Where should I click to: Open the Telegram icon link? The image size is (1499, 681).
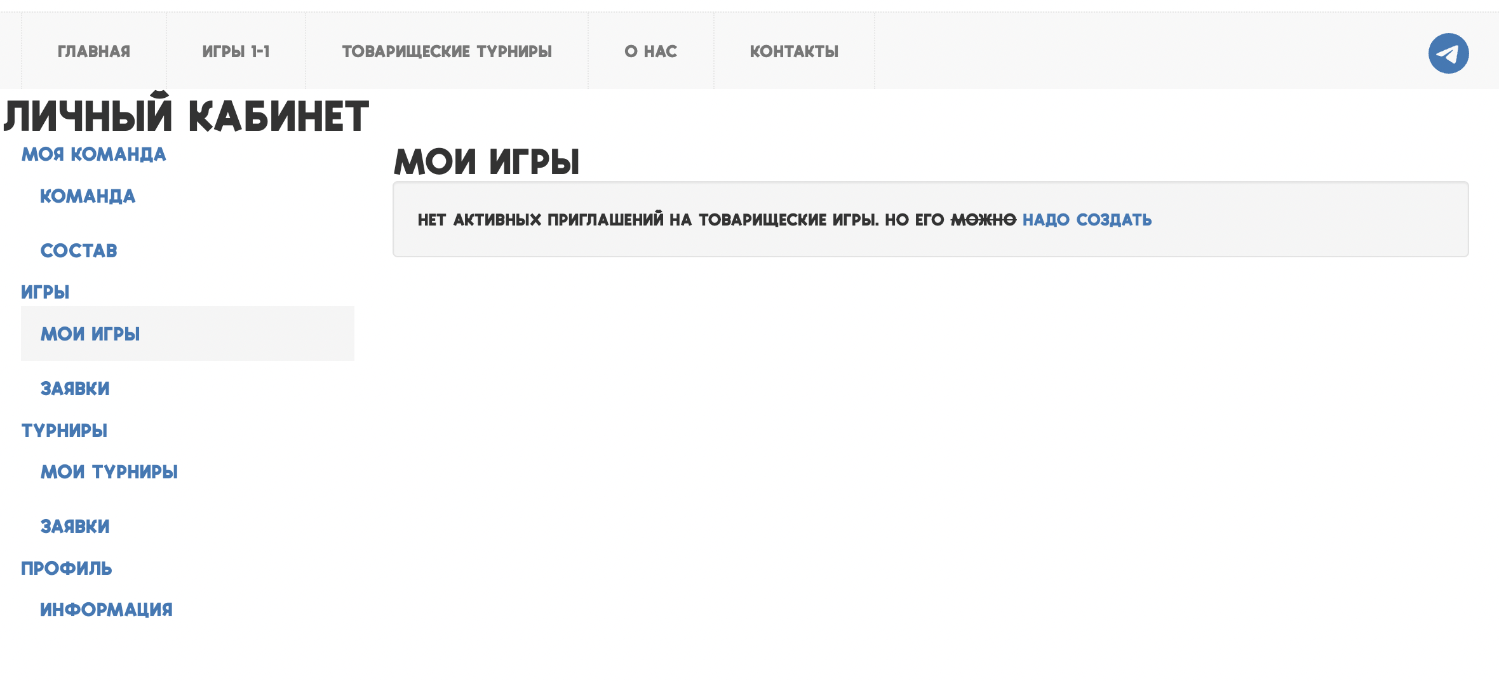1448,53
